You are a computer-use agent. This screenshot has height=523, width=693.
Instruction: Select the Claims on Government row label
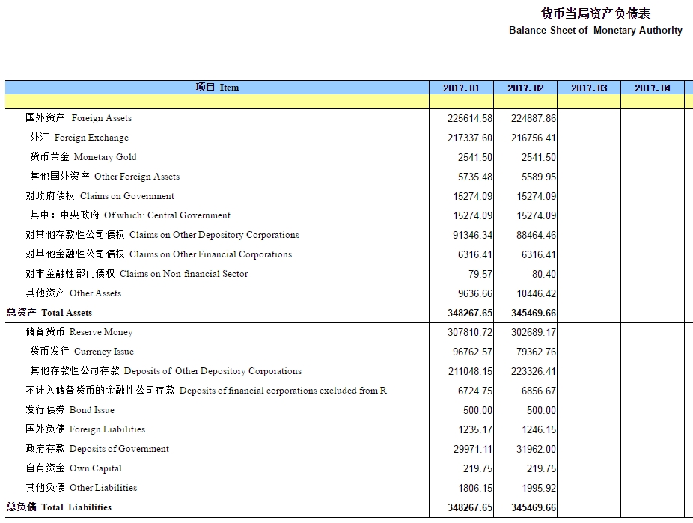[100, 196]
